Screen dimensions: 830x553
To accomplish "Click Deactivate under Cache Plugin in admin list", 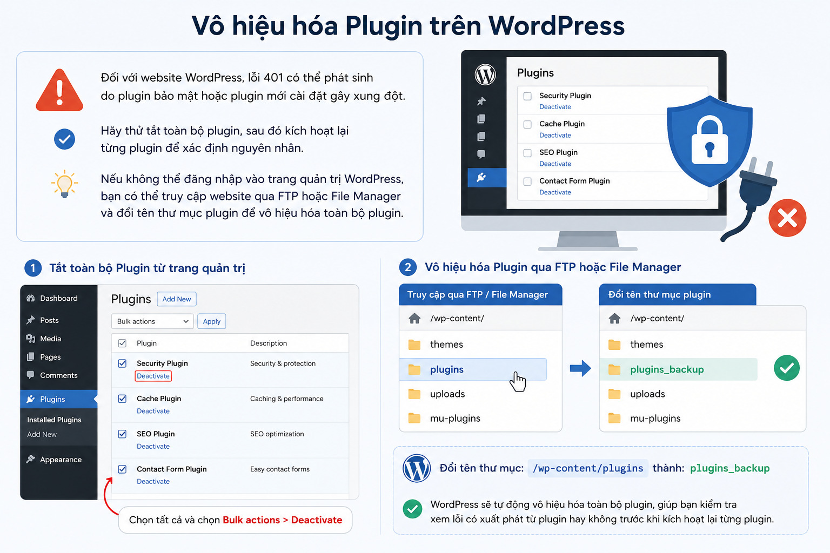I will [153, 411].
